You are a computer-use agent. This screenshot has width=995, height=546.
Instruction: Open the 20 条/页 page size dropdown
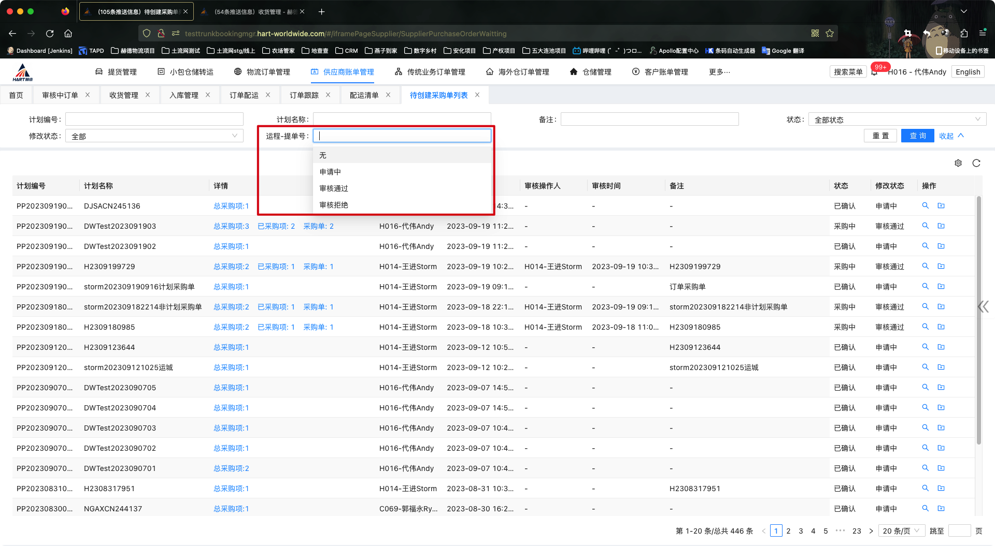coord(901,531)
